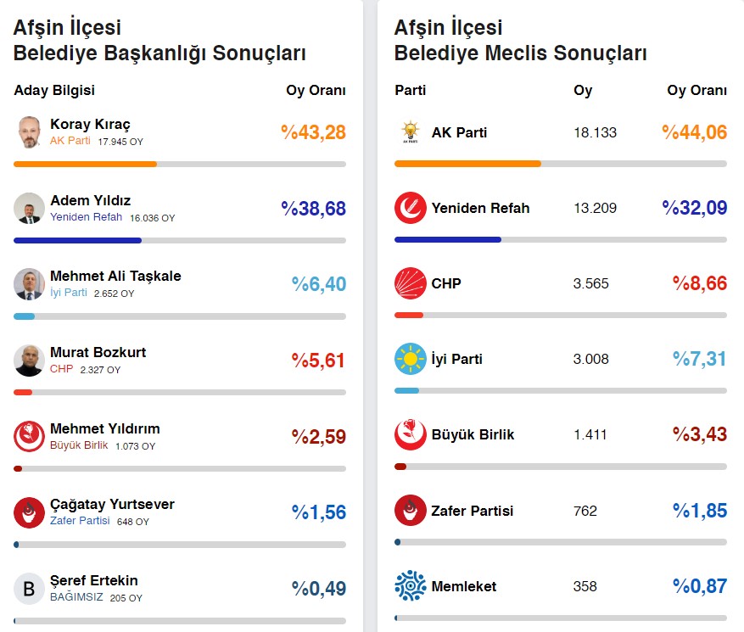Viewport: 744px width, 632px height.
Task: Click Mehmet Ali Taşkale's photo
Action: pos(29,284)
